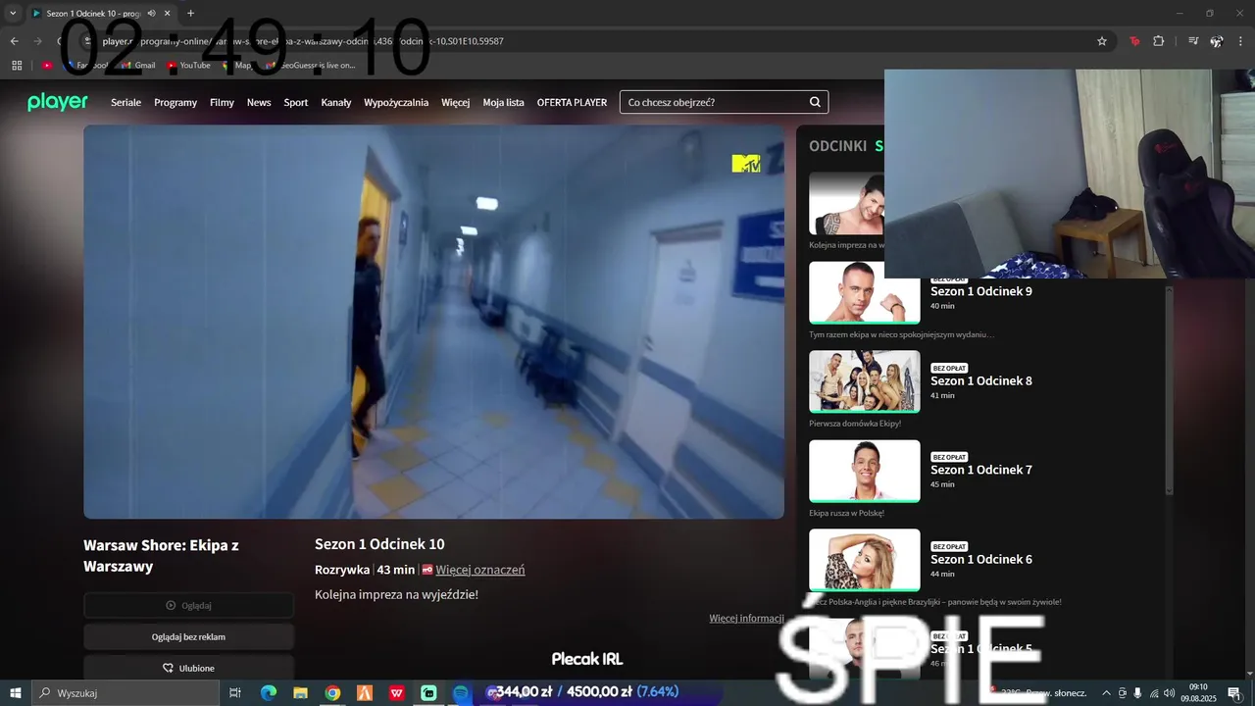
Task: Open the Chrome profile avatar
Action: 1217,41
